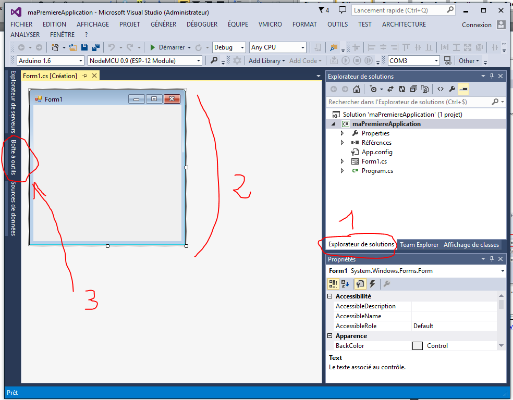Toggle Categorized view in Properties panel
This screenshot has width=513, height=400.
[x=333, y=284]
